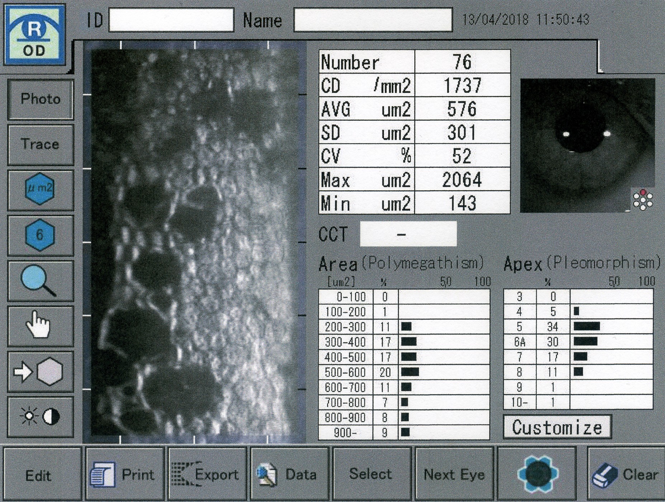This screenshot has height=502, width=665.
Task: Print the endothelial analysis report
Action: [x=124, y=474]
